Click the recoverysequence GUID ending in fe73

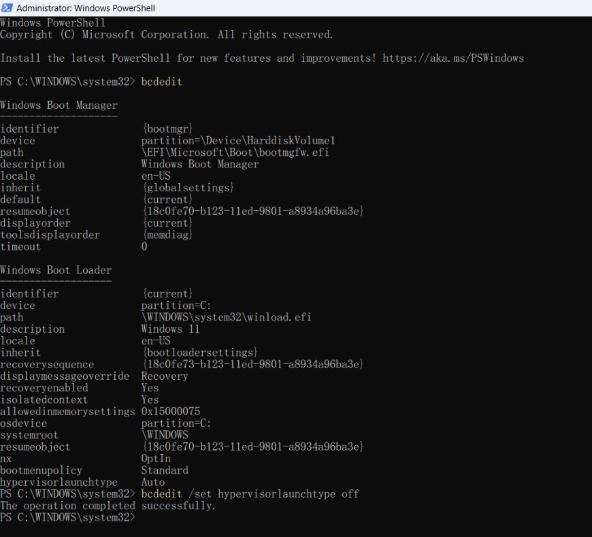point(252,364)
